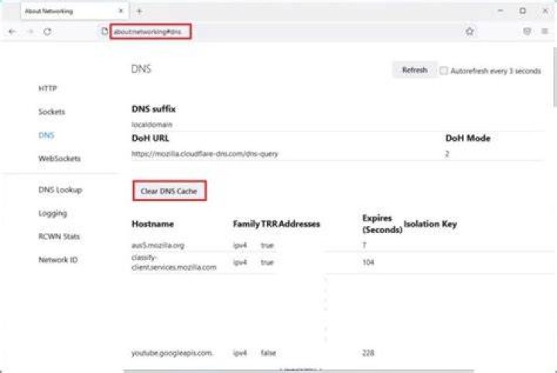This screenshot has height=373, width=557.
Task: Click the Clear DNS Cache button
Action: click(x=169, y=191)
